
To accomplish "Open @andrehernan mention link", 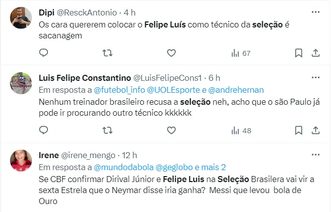I will (x=236, y=90).
